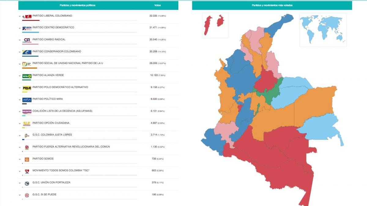
Task: Click the 32.335 votes value
Action: pos(153,16)
